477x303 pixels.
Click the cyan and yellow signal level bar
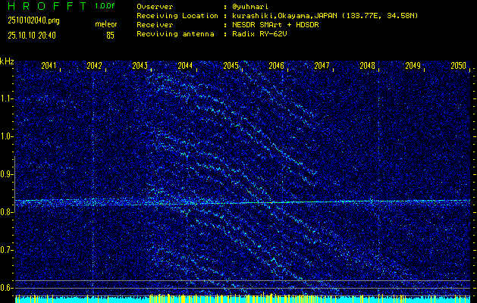point(243,298)
